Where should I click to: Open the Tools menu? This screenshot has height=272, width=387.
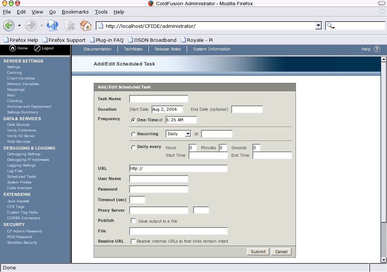pos(101,12)
